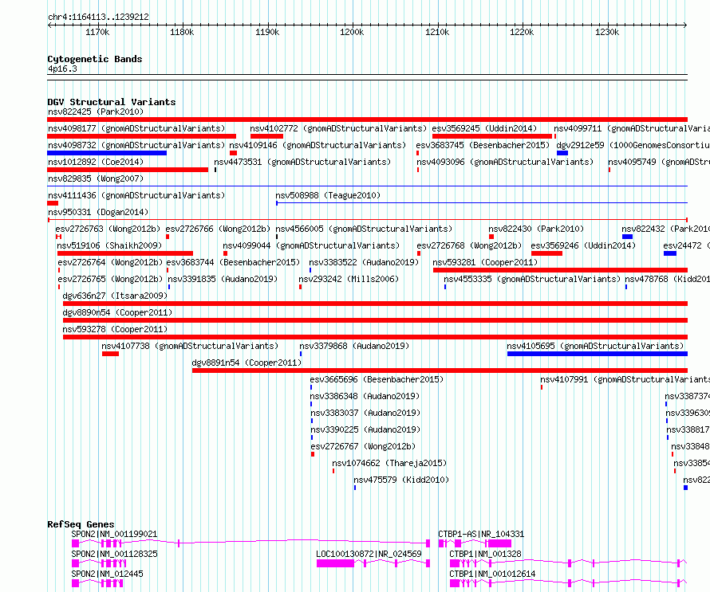Open nsv822430 (Park2010) variant
This screenshot has width=710, height=592.
tap(536, 229)
